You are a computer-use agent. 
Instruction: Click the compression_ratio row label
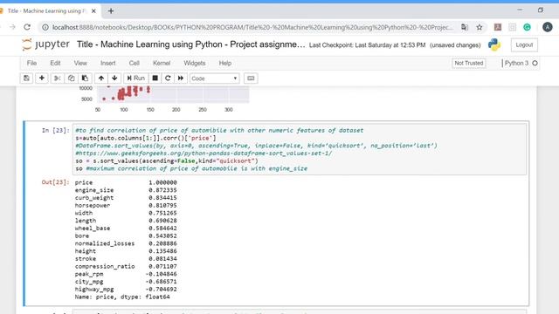click(x=105, y=266)
